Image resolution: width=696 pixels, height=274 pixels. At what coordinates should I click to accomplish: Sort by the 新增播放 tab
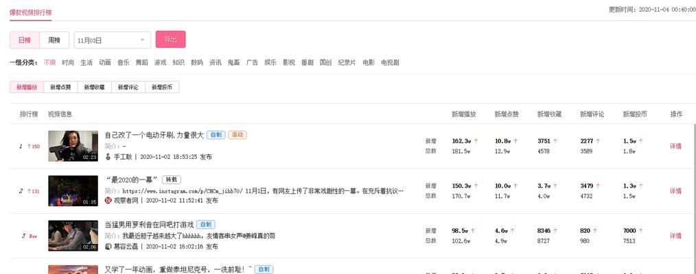[27, 88]
